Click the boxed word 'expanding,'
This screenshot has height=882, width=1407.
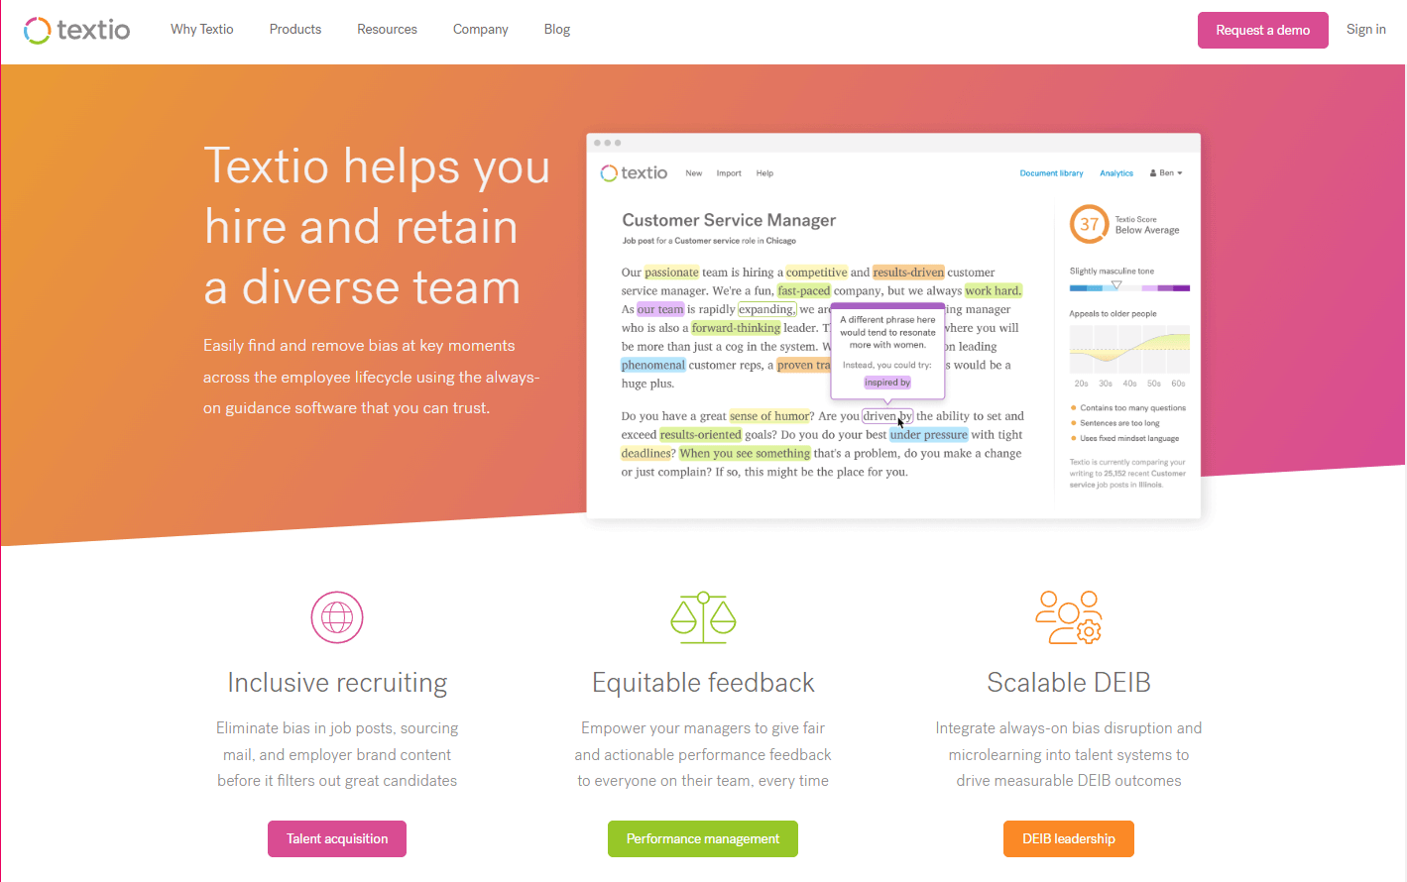(x=766, y=309)
